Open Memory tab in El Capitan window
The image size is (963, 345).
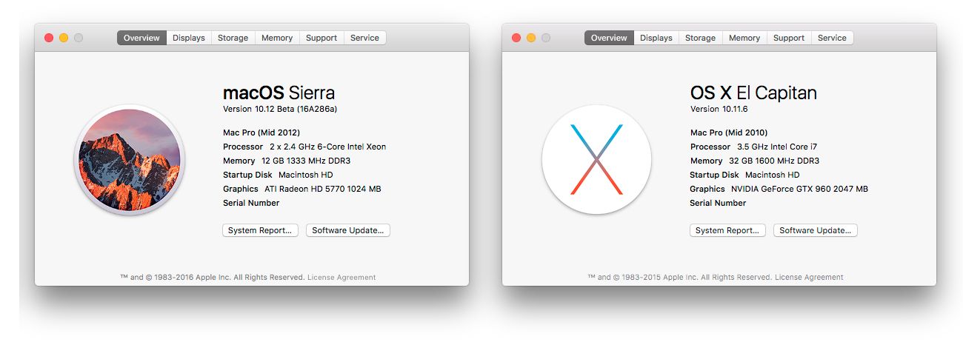coord(744,38)
